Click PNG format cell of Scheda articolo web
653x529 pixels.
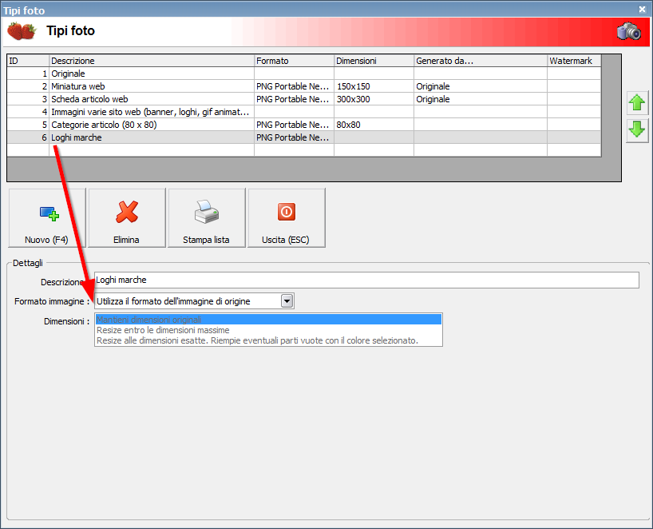[x=294, y=99]
